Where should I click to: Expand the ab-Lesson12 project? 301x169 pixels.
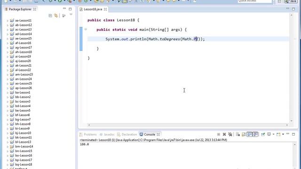8,25
